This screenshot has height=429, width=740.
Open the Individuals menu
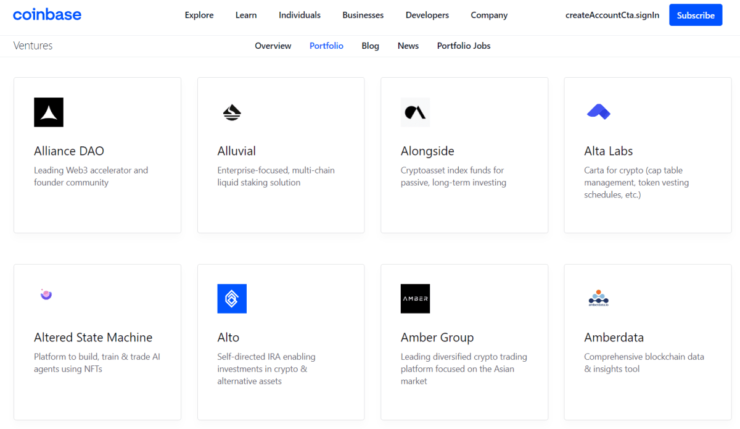click(300, 15)
